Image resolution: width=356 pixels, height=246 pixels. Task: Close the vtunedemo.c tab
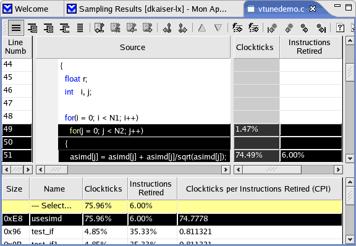(313, 9)
